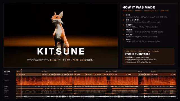Click the 00:02 timecode display
Image resolution: width=180 pixels, height=101 pixels.
click(7, 72)
